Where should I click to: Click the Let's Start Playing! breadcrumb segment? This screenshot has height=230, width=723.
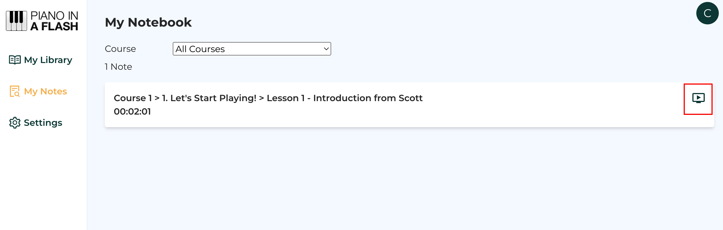click(x=209, y=98)
